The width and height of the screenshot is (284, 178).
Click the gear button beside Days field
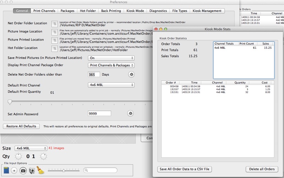[131, 74]
